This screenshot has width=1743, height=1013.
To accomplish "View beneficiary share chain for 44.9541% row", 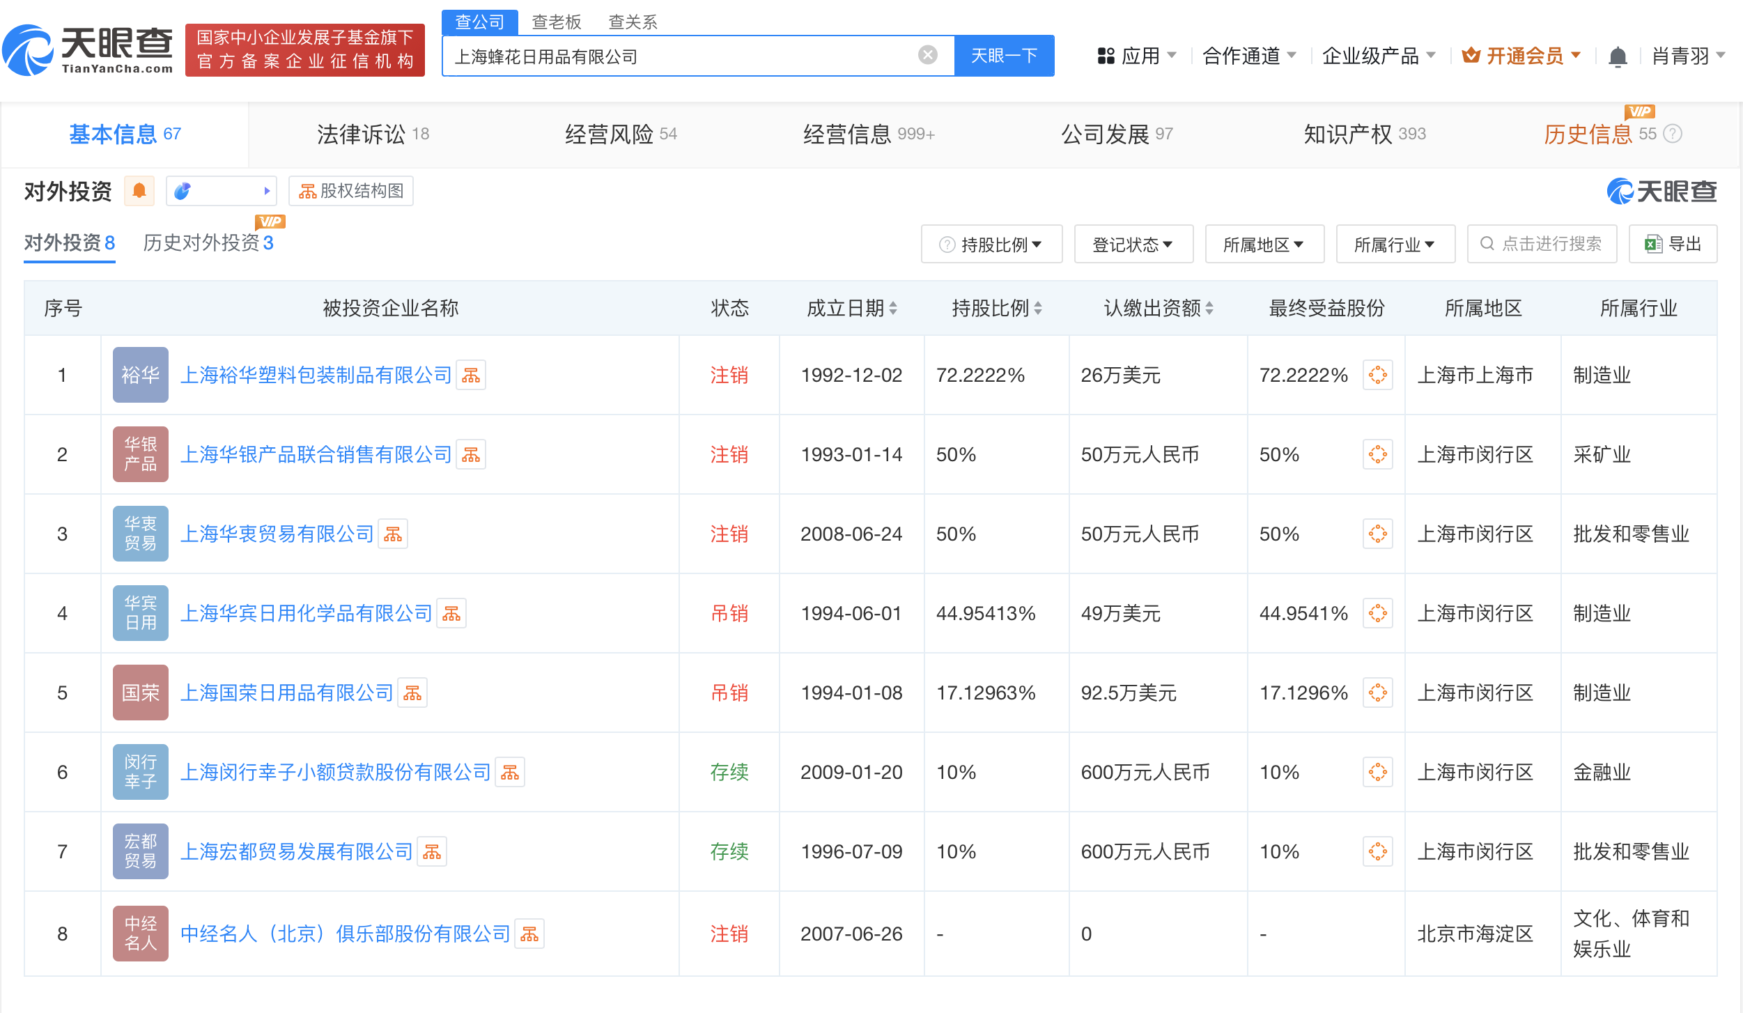I will pos(1378,614).
